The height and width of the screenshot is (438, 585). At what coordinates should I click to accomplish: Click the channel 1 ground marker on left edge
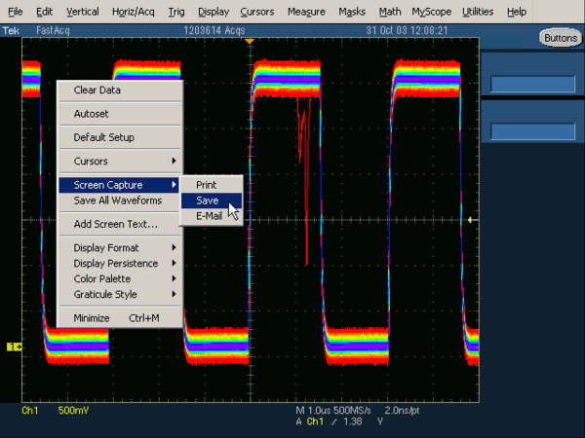click(x=13, y=347)
